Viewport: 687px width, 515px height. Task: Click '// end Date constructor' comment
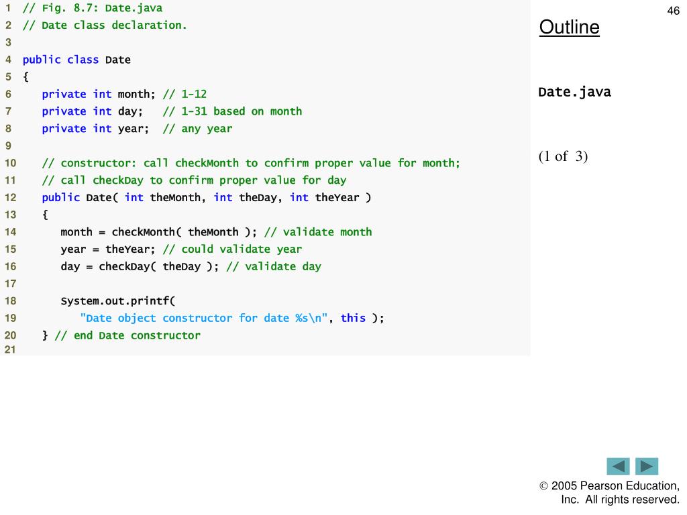tap(127, 335)
